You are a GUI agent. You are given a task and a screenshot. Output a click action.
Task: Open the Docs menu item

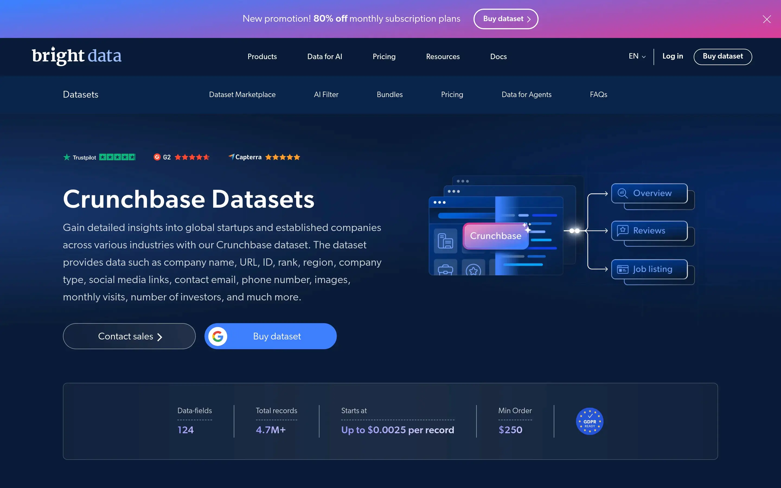pyautogui.click(x=498, y=56)
